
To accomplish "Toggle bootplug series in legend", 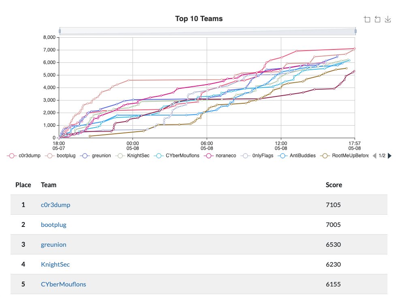I will pos(60,156).
